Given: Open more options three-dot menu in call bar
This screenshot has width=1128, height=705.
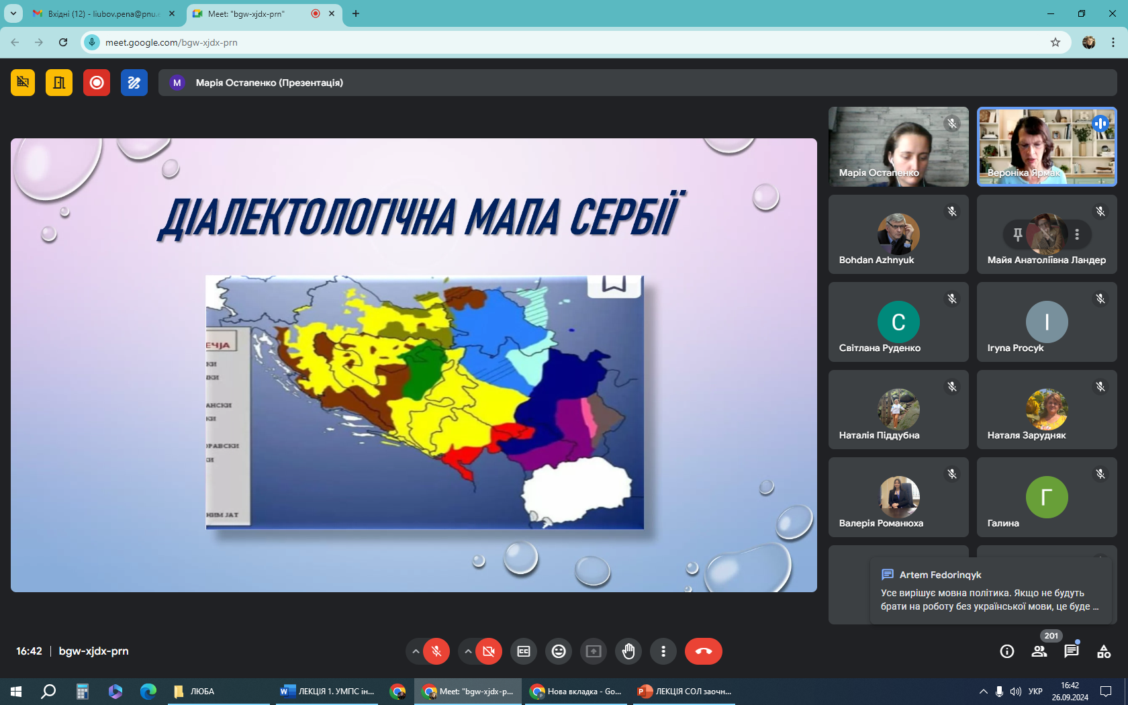Looking at the screenshot, I should (663, 651).
